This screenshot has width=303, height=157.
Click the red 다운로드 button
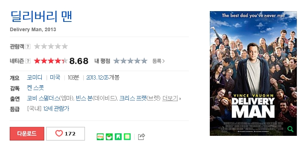click(x=27, y=134)
